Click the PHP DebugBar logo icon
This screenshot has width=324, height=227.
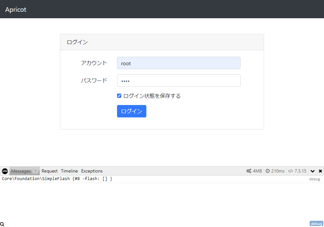[x=5, y=171]
